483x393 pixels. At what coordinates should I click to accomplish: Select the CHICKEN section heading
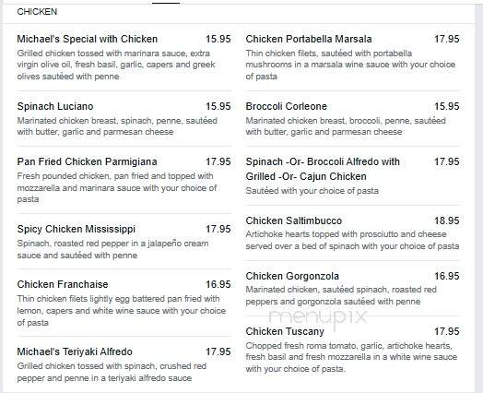click(x=37, y=12)
